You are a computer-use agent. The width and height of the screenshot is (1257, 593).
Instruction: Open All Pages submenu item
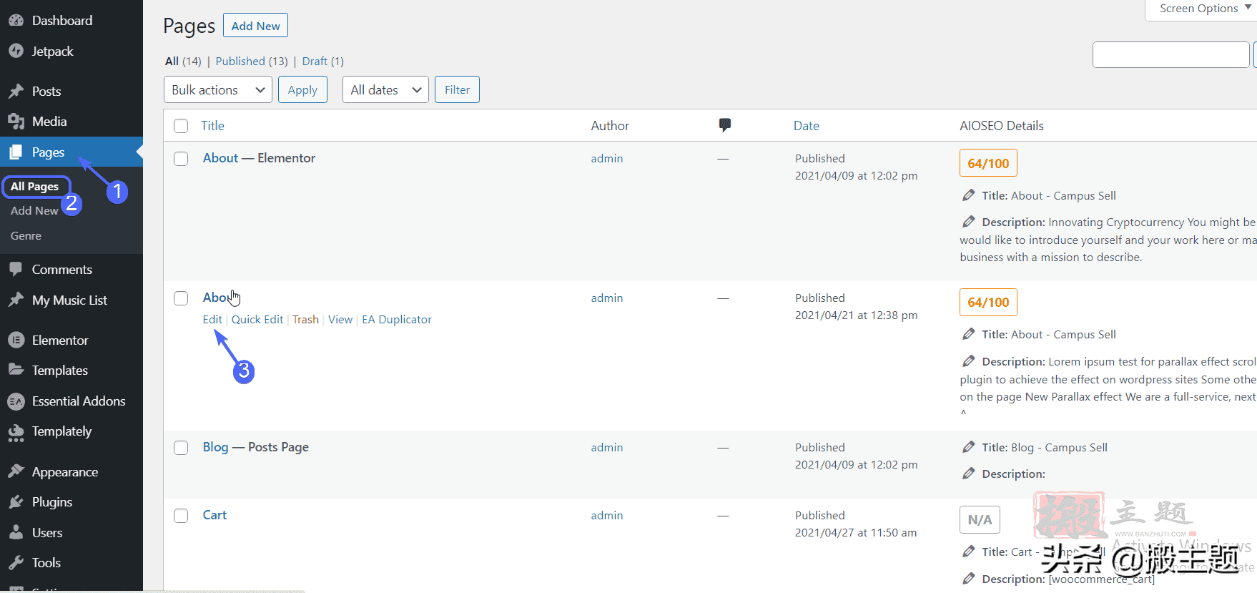(34, 186)
